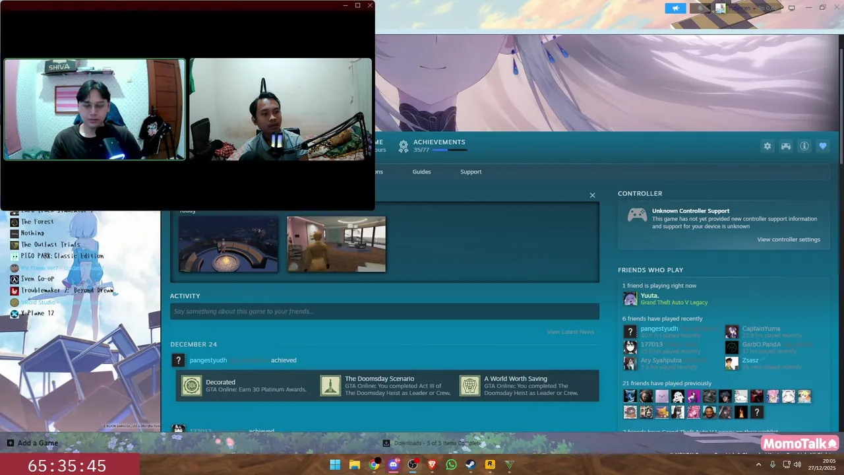
Task: Close the screenshots panel with X
Action: (592, 195)
